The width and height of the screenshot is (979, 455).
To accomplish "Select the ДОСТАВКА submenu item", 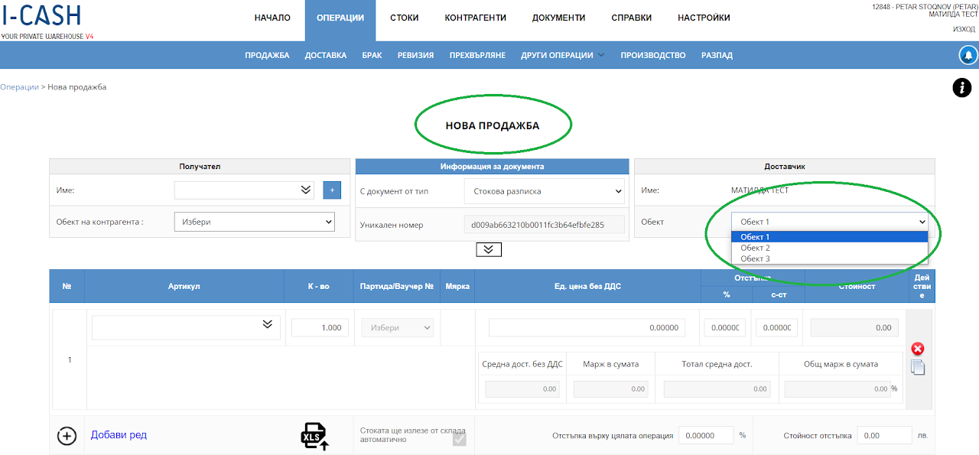I will tap(326, 55).
